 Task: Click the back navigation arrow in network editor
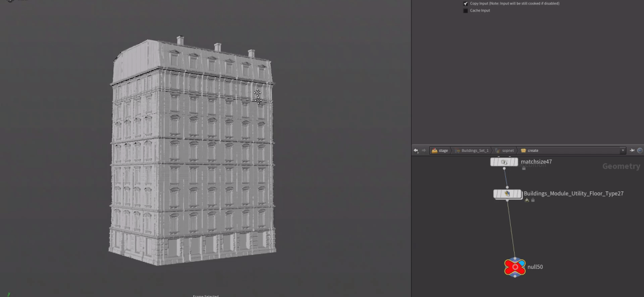point(416,151)
